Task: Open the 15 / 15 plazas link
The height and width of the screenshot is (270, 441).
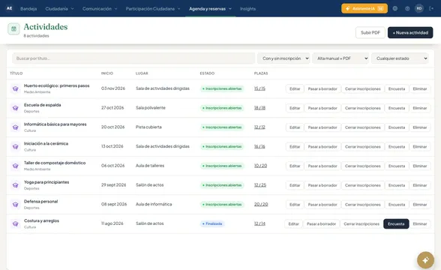Action: (x=259, y=88)
